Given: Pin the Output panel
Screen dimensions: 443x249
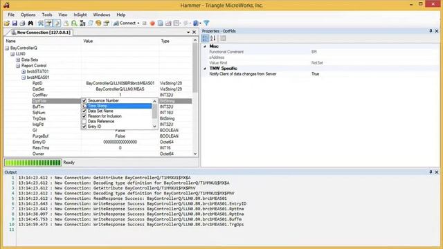Looking at the screenshot, I should [x=431, y=172].
